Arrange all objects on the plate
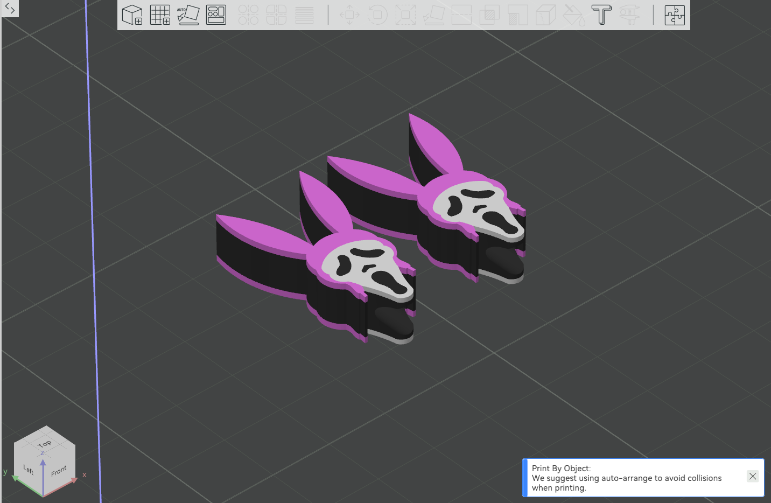771x503 pixels. point(216,15)
